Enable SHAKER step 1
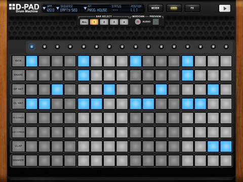This screenshot has width=243, height=182. point(31,160)
